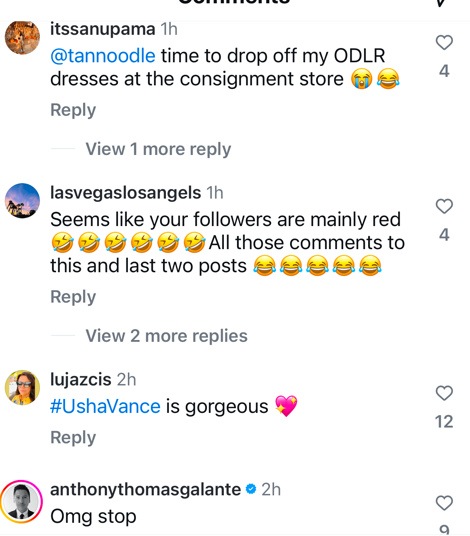Open itssanupama's profile picture
Viewport: 470px width, 536px height.
22,37
